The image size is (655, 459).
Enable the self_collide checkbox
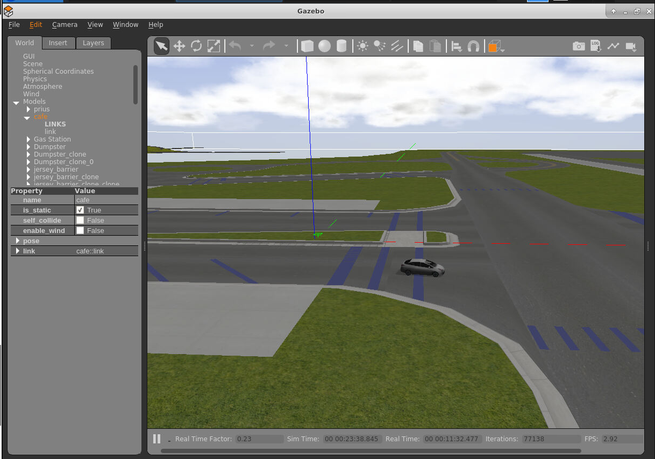[80, 221]
